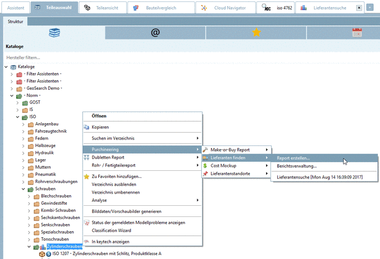Screen dimensions: 380x259
Task: Collapse the Zylinderschrauben folder
Action: [x=29, y=247]
